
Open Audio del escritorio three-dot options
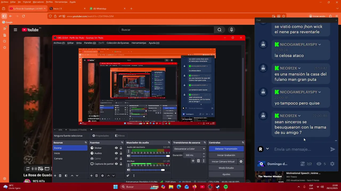pyautogui.click(x=129, y=151)
